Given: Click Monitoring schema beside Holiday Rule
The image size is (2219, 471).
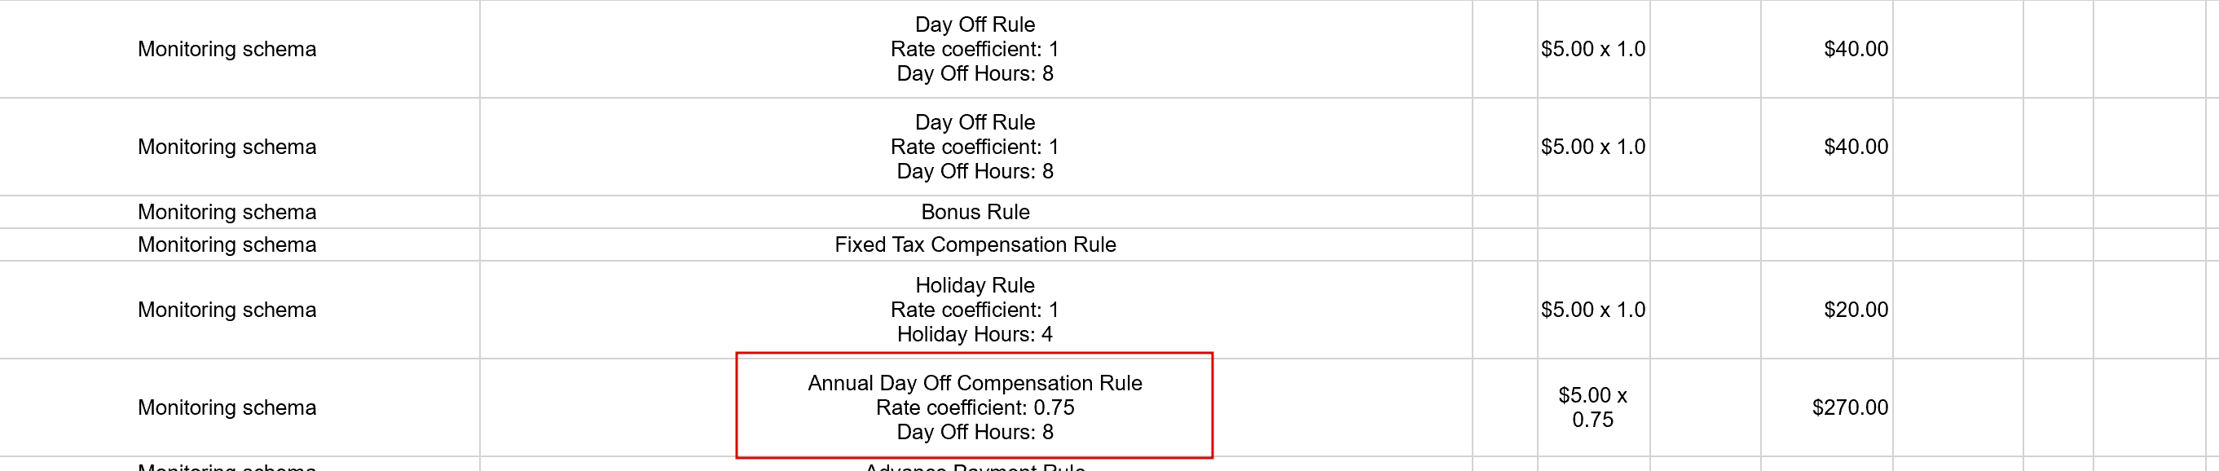Looking at the screenshot, I should [227, 309].
